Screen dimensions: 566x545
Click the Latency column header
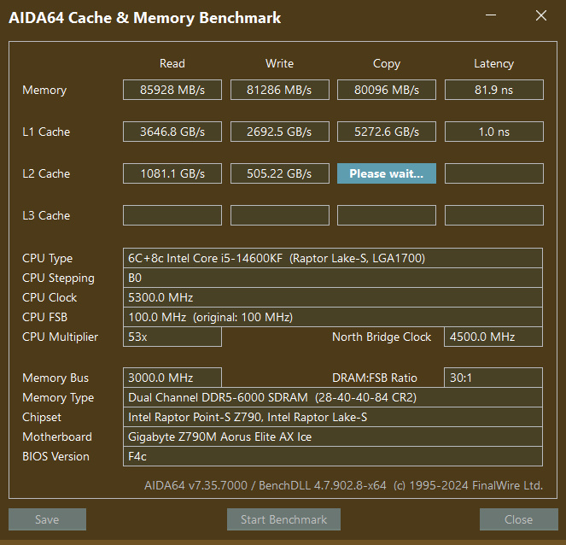coord(494,64)
